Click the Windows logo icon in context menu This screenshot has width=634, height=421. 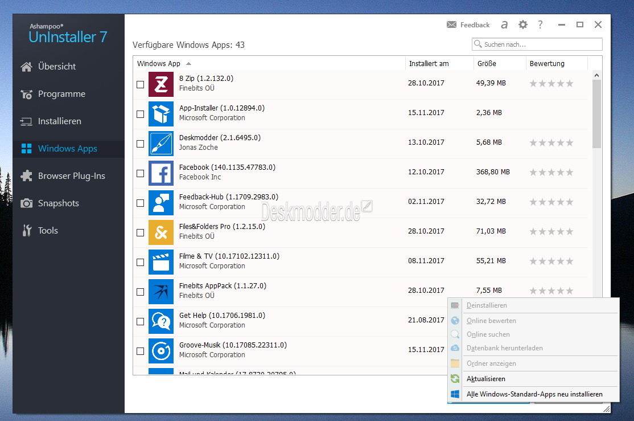455,394
